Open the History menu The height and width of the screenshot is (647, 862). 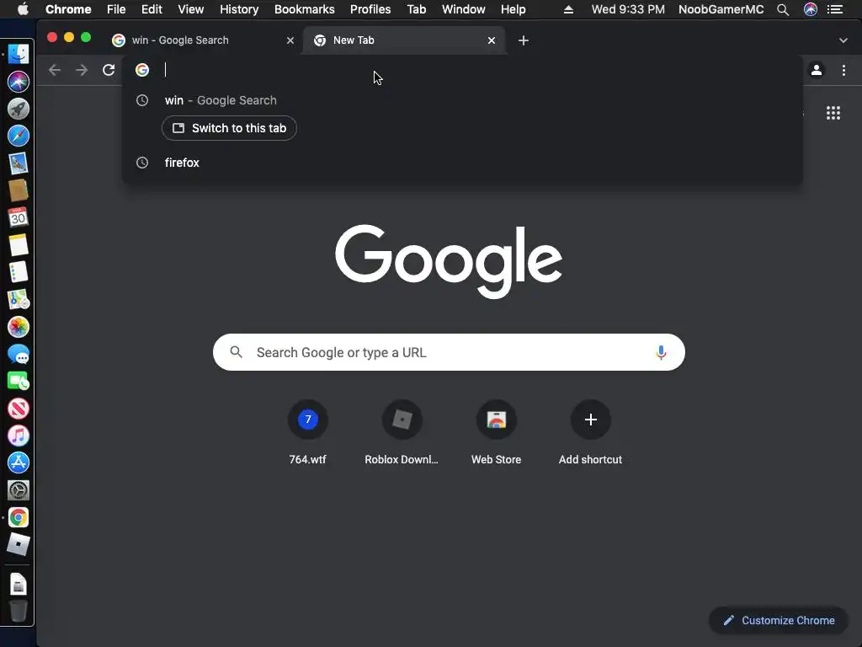pyautogui.click(x=239, y=9)
